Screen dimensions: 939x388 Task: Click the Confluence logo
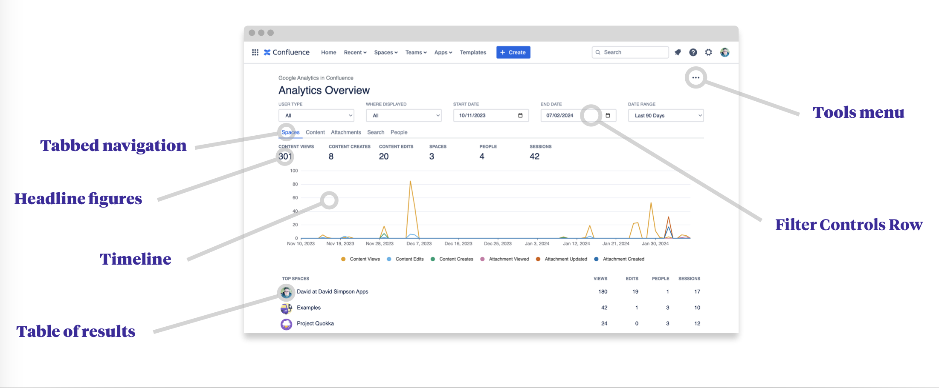pos(287,52)
